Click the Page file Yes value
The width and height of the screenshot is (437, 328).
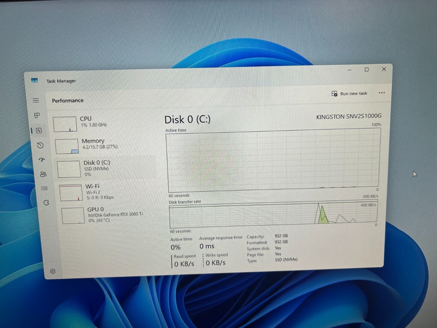278,254
